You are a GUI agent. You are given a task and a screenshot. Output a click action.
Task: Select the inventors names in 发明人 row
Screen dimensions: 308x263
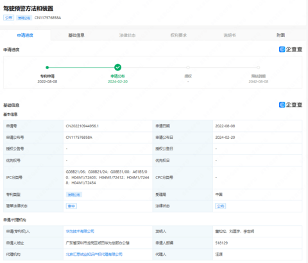coord(235,231)
